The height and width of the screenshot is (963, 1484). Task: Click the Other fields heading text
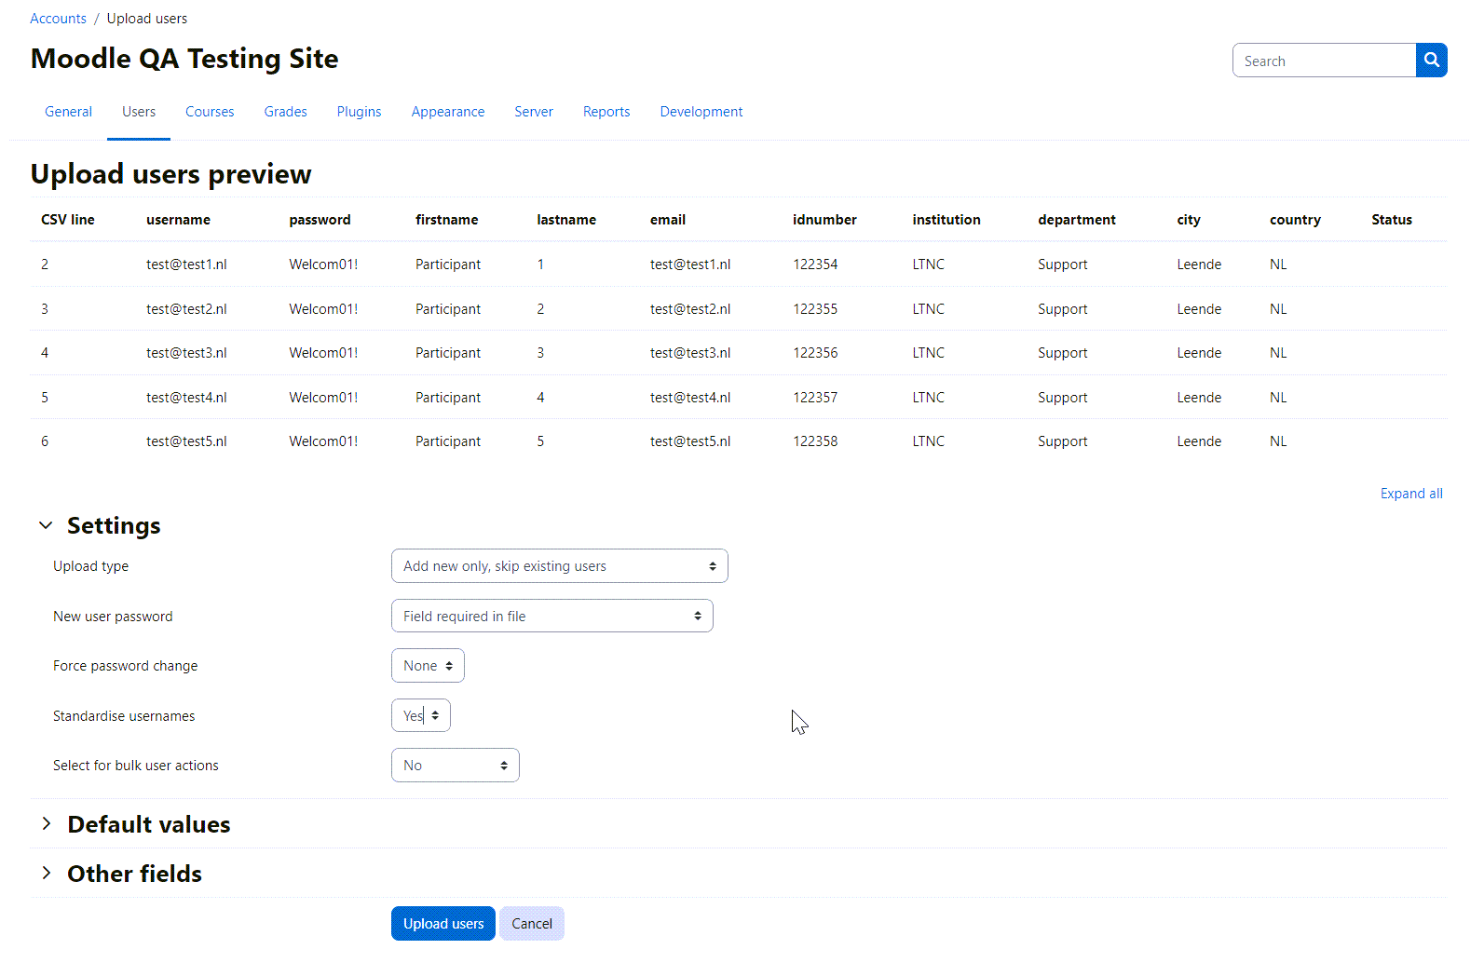tap(135, 874)
